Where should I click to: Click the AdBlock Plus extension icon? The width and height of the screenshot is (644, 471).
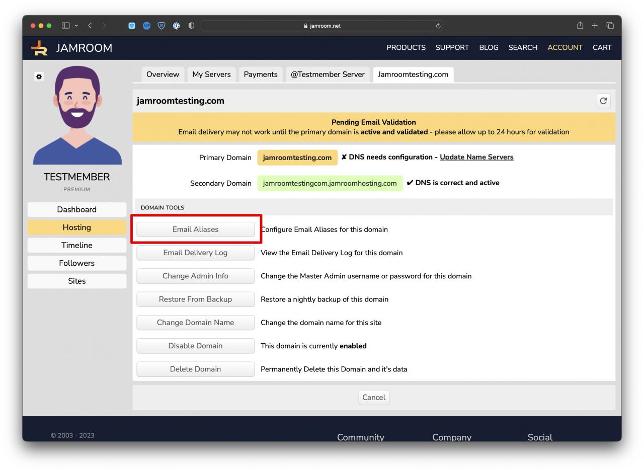click(146, 26)
